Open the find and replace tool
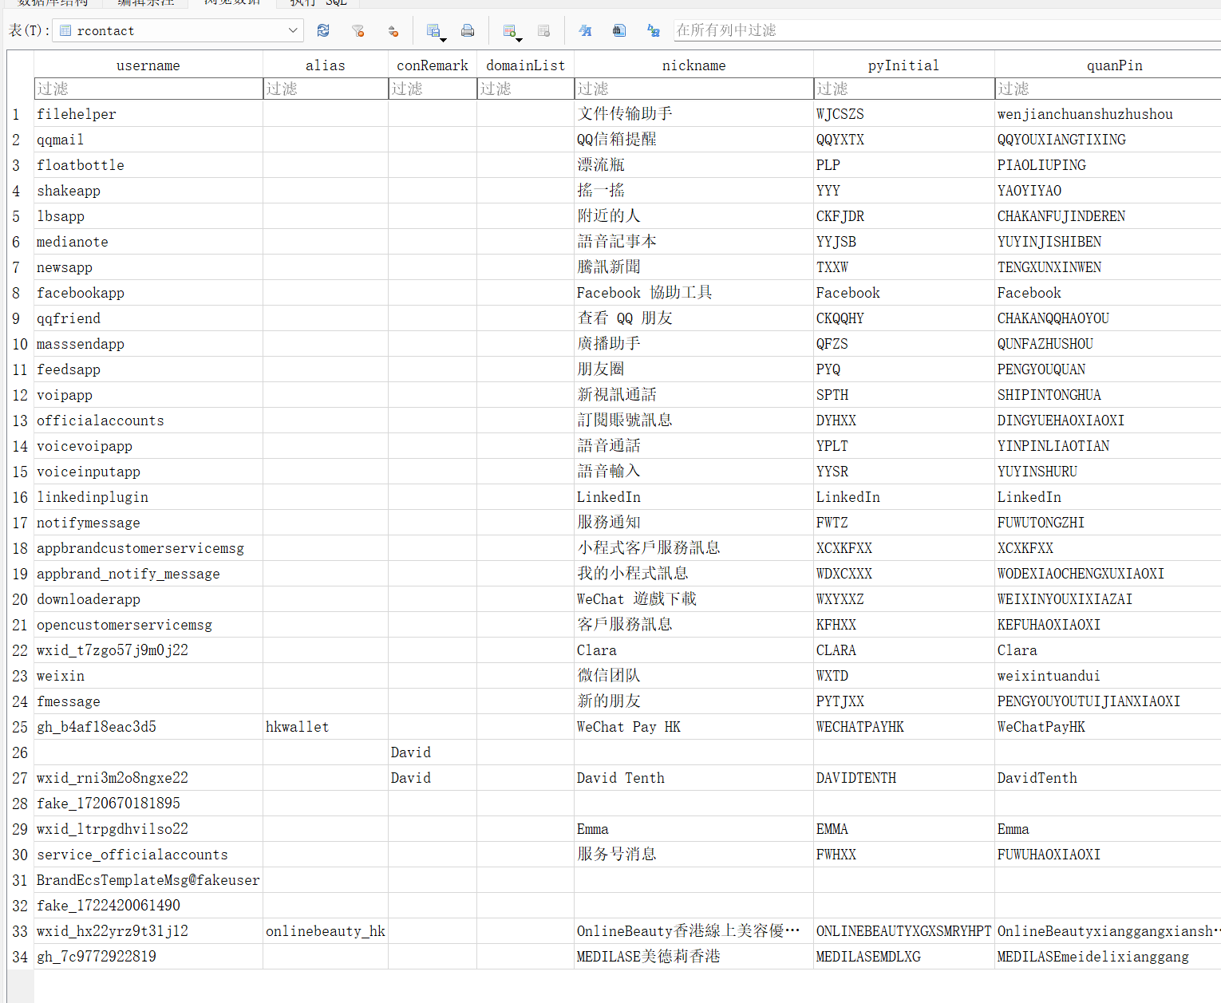 (x=654, y=31)
